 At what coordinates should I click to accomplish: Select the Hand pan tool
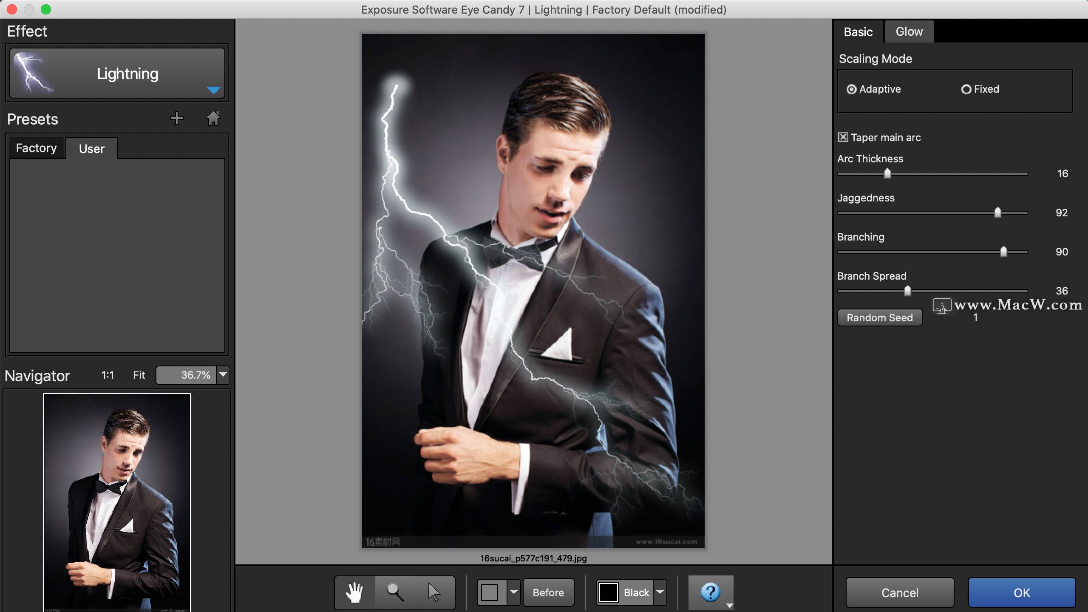pyautogui.click(x=354, y=592)
